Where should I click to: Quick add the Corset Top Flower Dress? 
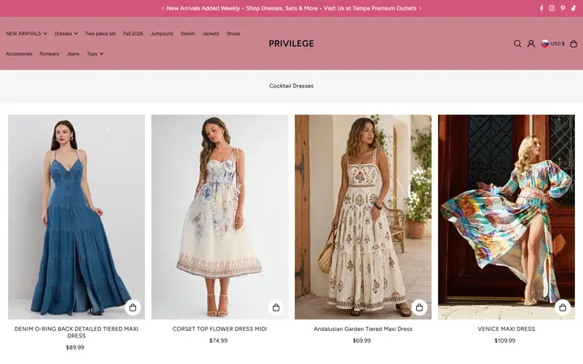point(276,307)
